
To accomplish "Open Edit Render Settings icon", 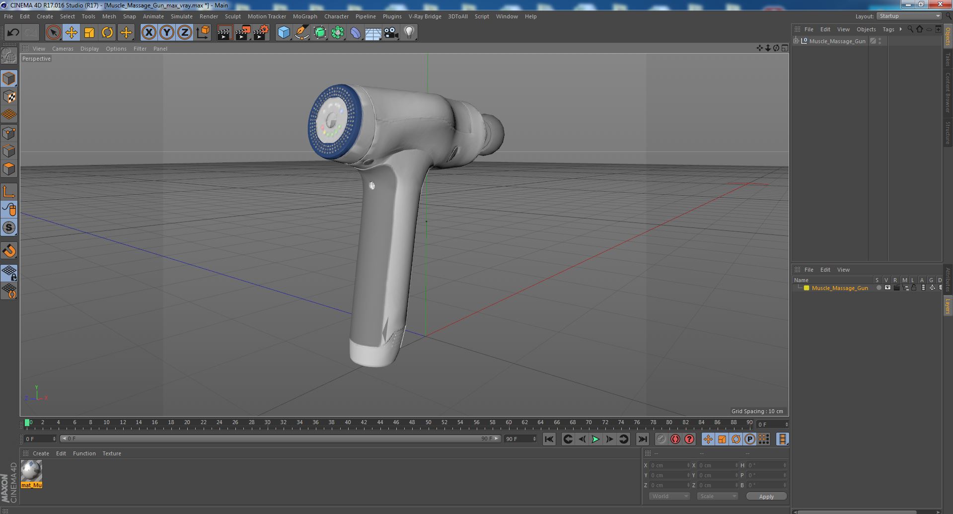I will [x=261, y=33].
